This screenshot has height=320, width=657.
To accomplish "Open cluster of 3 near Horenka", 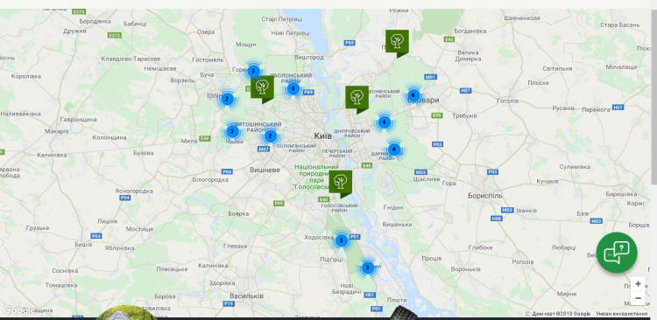I will (252, 71).
